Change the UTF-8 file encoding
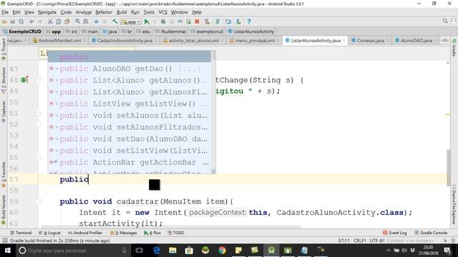Viewport: 458px width, 257px height. click(377, 241)
